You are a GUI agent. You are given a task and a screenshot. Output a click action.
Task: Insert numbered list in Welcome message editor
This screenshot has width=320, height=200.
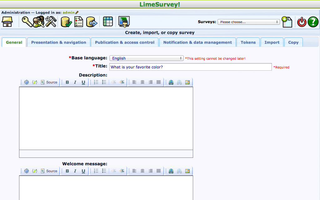96,171
